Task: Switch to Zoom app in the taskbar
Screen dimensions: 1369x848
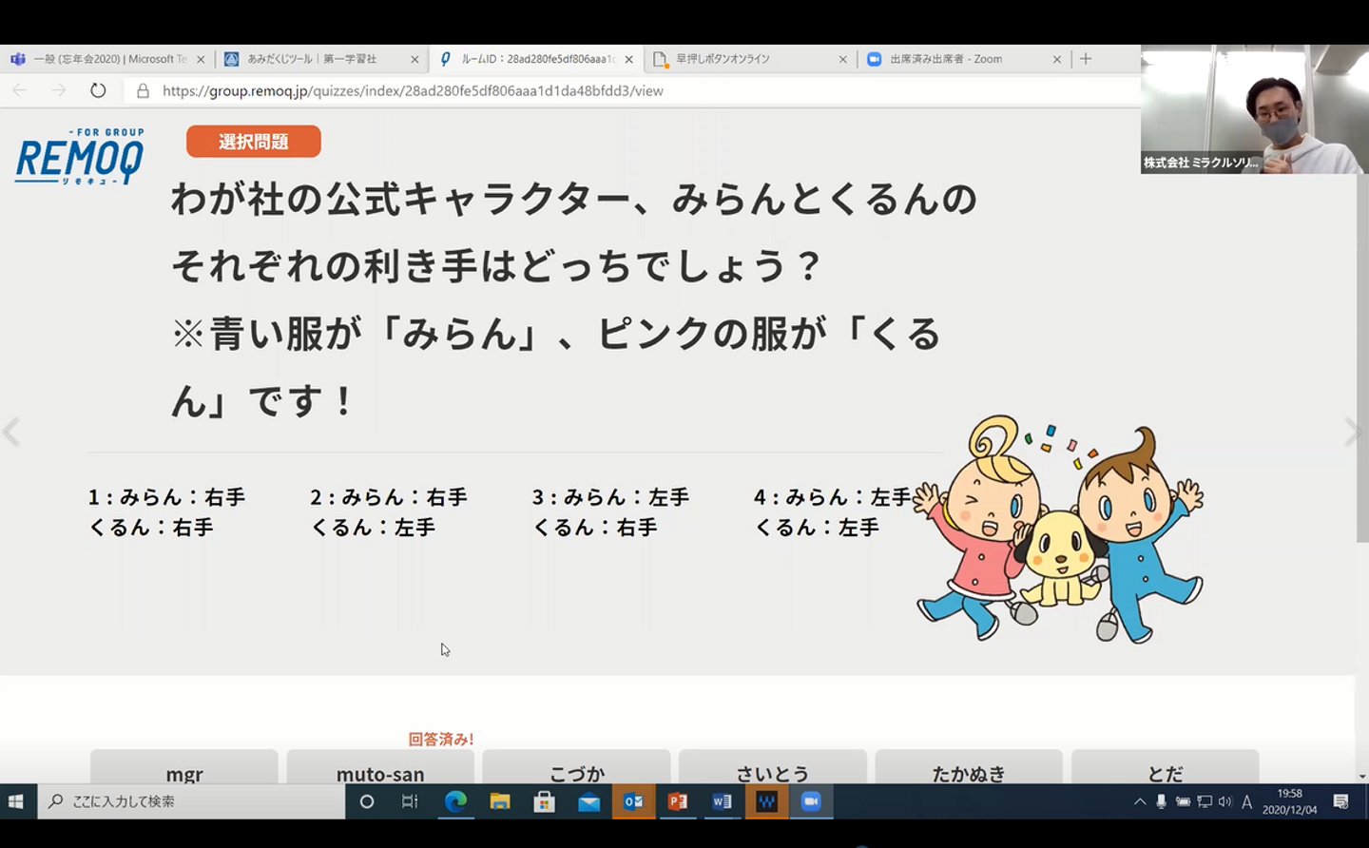Action: coord(811,801)
